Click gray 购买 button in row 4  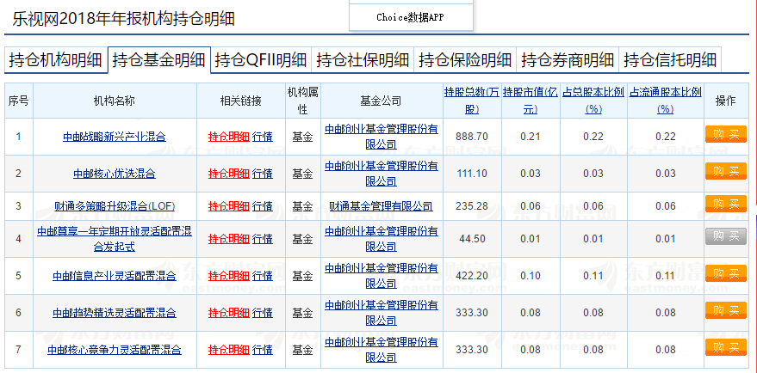726,236
